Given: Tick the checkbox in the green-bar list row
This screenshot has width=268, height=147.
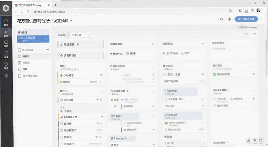Looking at the screenshot, I should point(62,137).
